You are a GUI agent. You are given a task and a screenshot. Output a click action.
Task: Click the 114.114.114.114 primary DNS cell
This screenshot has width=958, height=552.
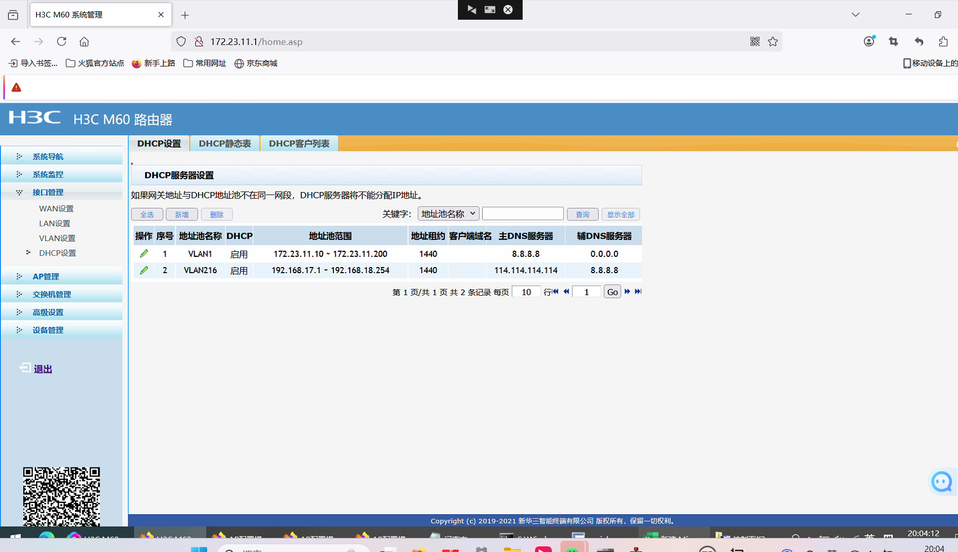pos(525,270)
